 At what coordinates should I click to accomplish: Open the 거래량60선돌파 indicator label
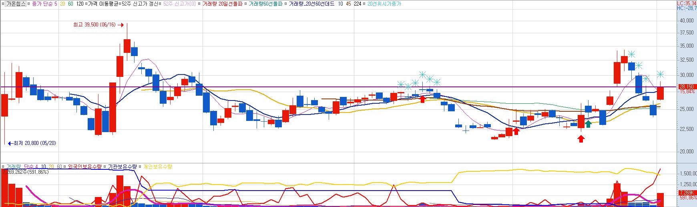(x=265, y=4)
